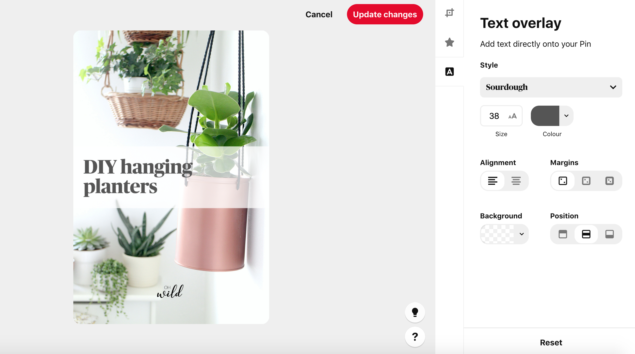Open the question mark help button
Viewport: 635px width, 354px height.
tap(415, 337)
